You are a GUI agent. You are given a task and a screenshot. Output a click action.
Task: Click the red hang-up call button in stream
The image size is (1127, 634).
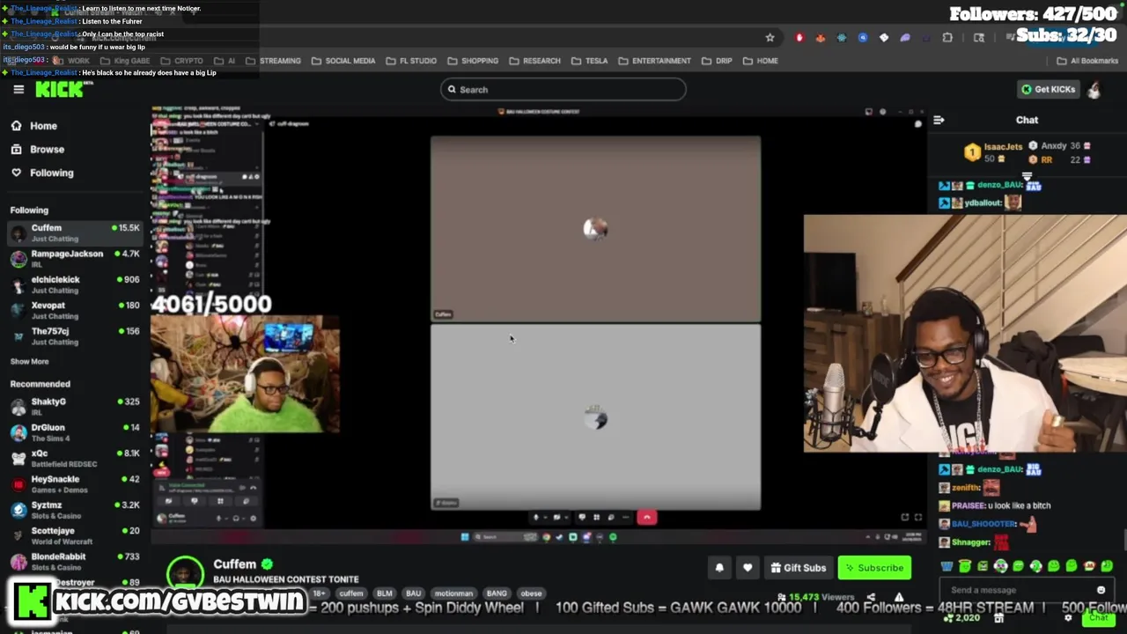pos(646,517)
